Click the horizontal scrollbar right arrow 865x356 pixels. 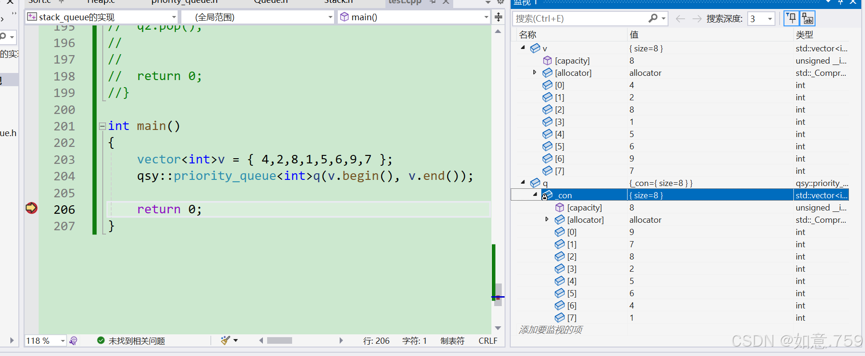(341, 340)
